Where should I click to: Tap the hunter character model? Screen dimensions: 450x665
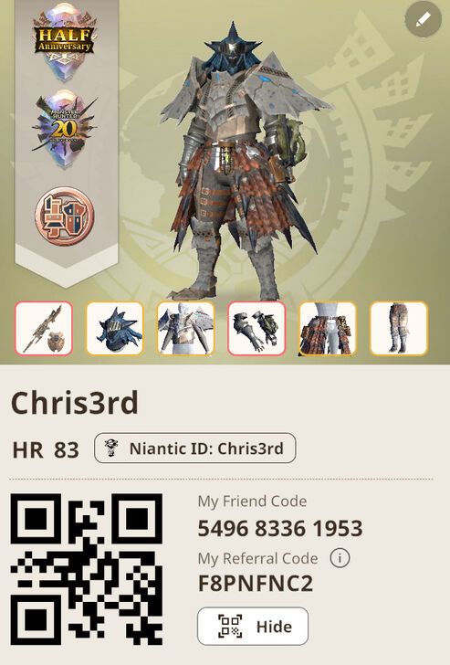(x=242, y=161)
